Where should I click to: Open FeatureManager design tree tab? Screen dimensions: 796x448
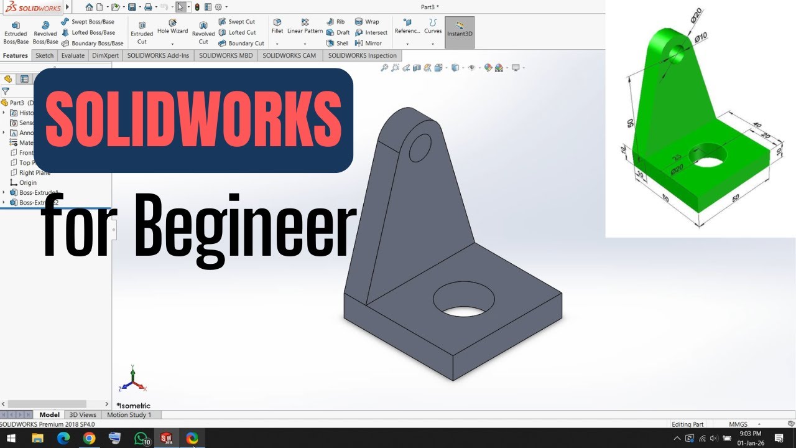pos(8,79)
